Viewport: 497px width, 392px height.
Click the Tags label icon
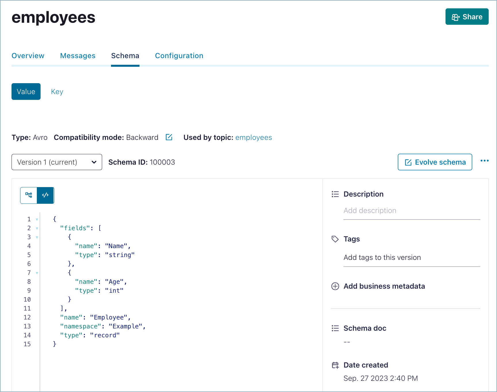point(335,239)
